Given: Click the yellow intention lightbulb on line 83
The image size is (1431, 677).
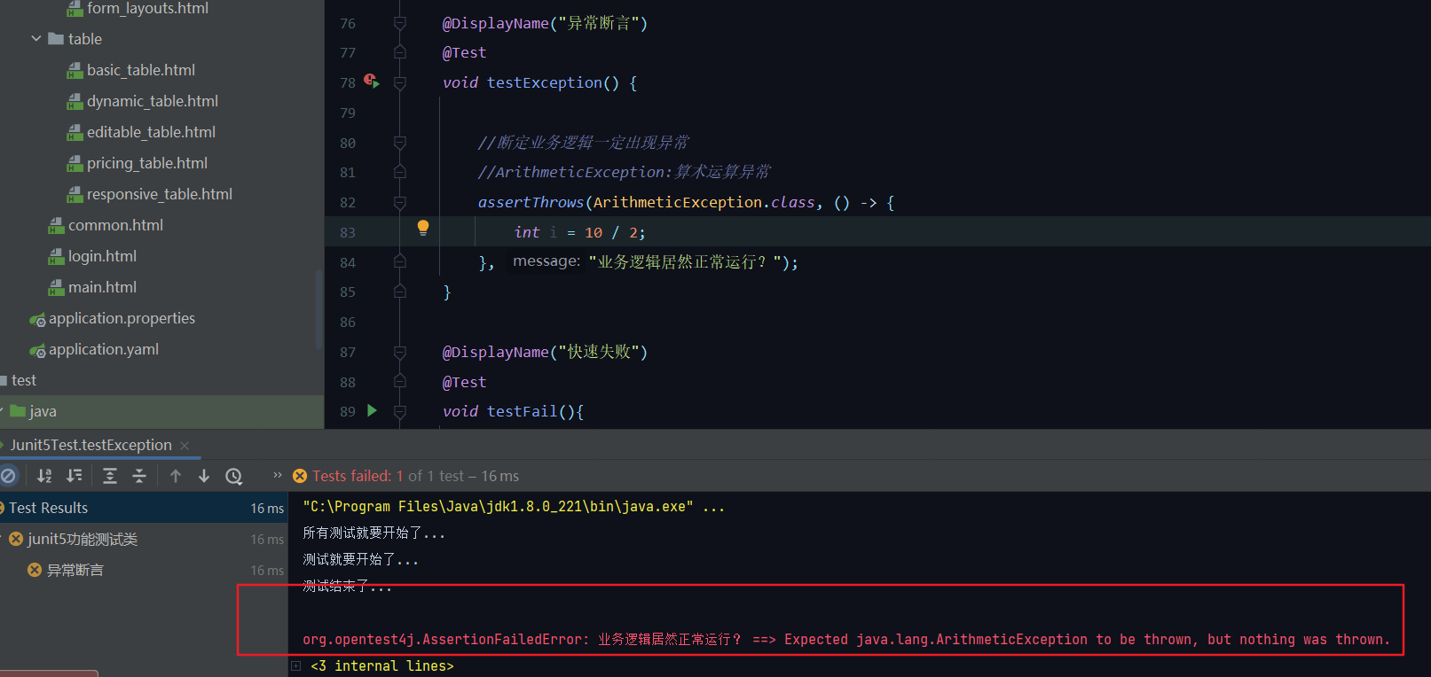Looking at the screenshot, I should coord(423,228).
